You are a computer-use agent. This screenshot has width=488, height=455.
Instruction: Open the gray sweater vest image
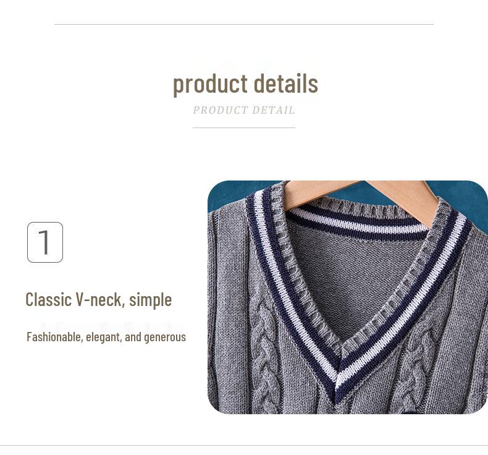pyautogui.click(x=348, y=297)
